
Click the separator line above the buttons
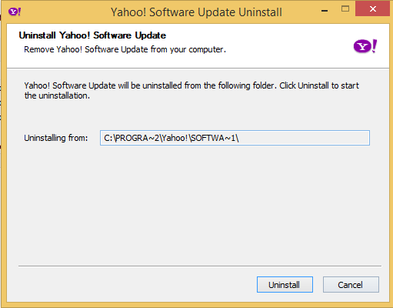(200, 266)
